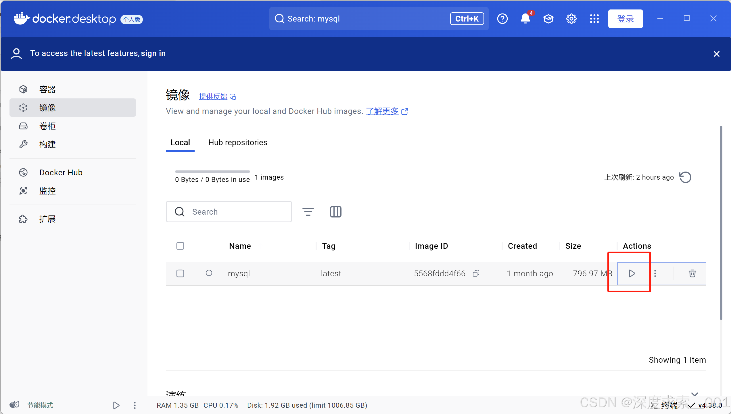Image resolution: width=731 pixels, height=414 pixels.
Task: Run the mysql image with play icon
Action: click(x=632, y=273)
